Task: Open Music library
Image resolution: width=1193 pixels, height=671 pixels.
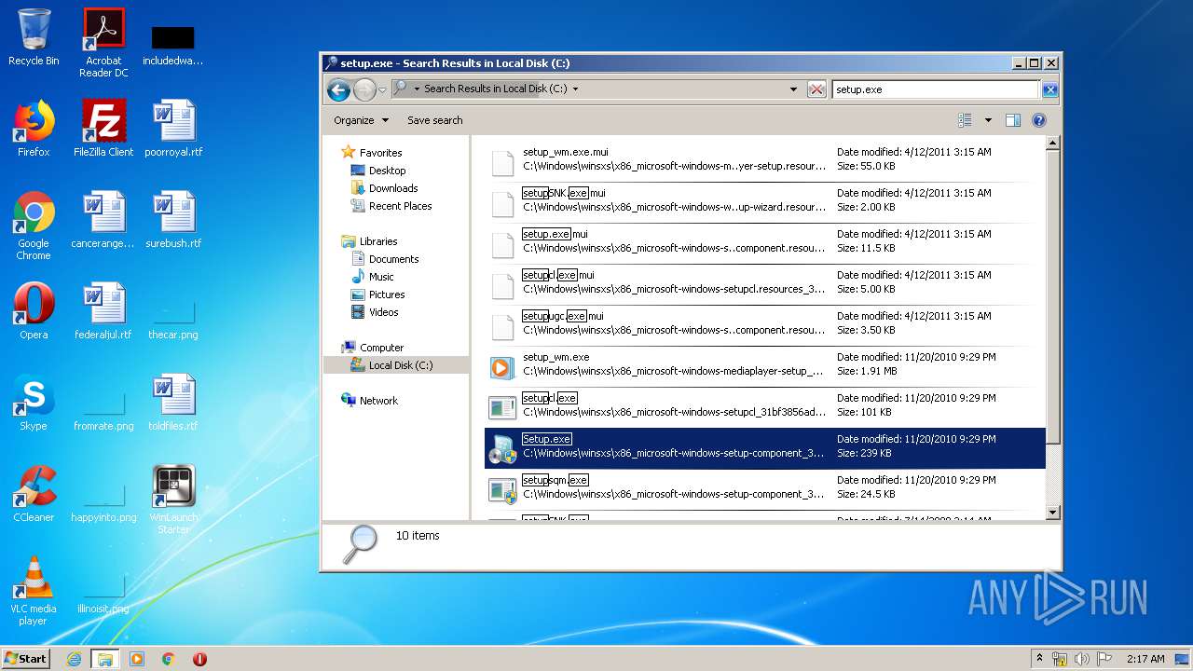Action: pyautogui.click(x=381, y=277)
